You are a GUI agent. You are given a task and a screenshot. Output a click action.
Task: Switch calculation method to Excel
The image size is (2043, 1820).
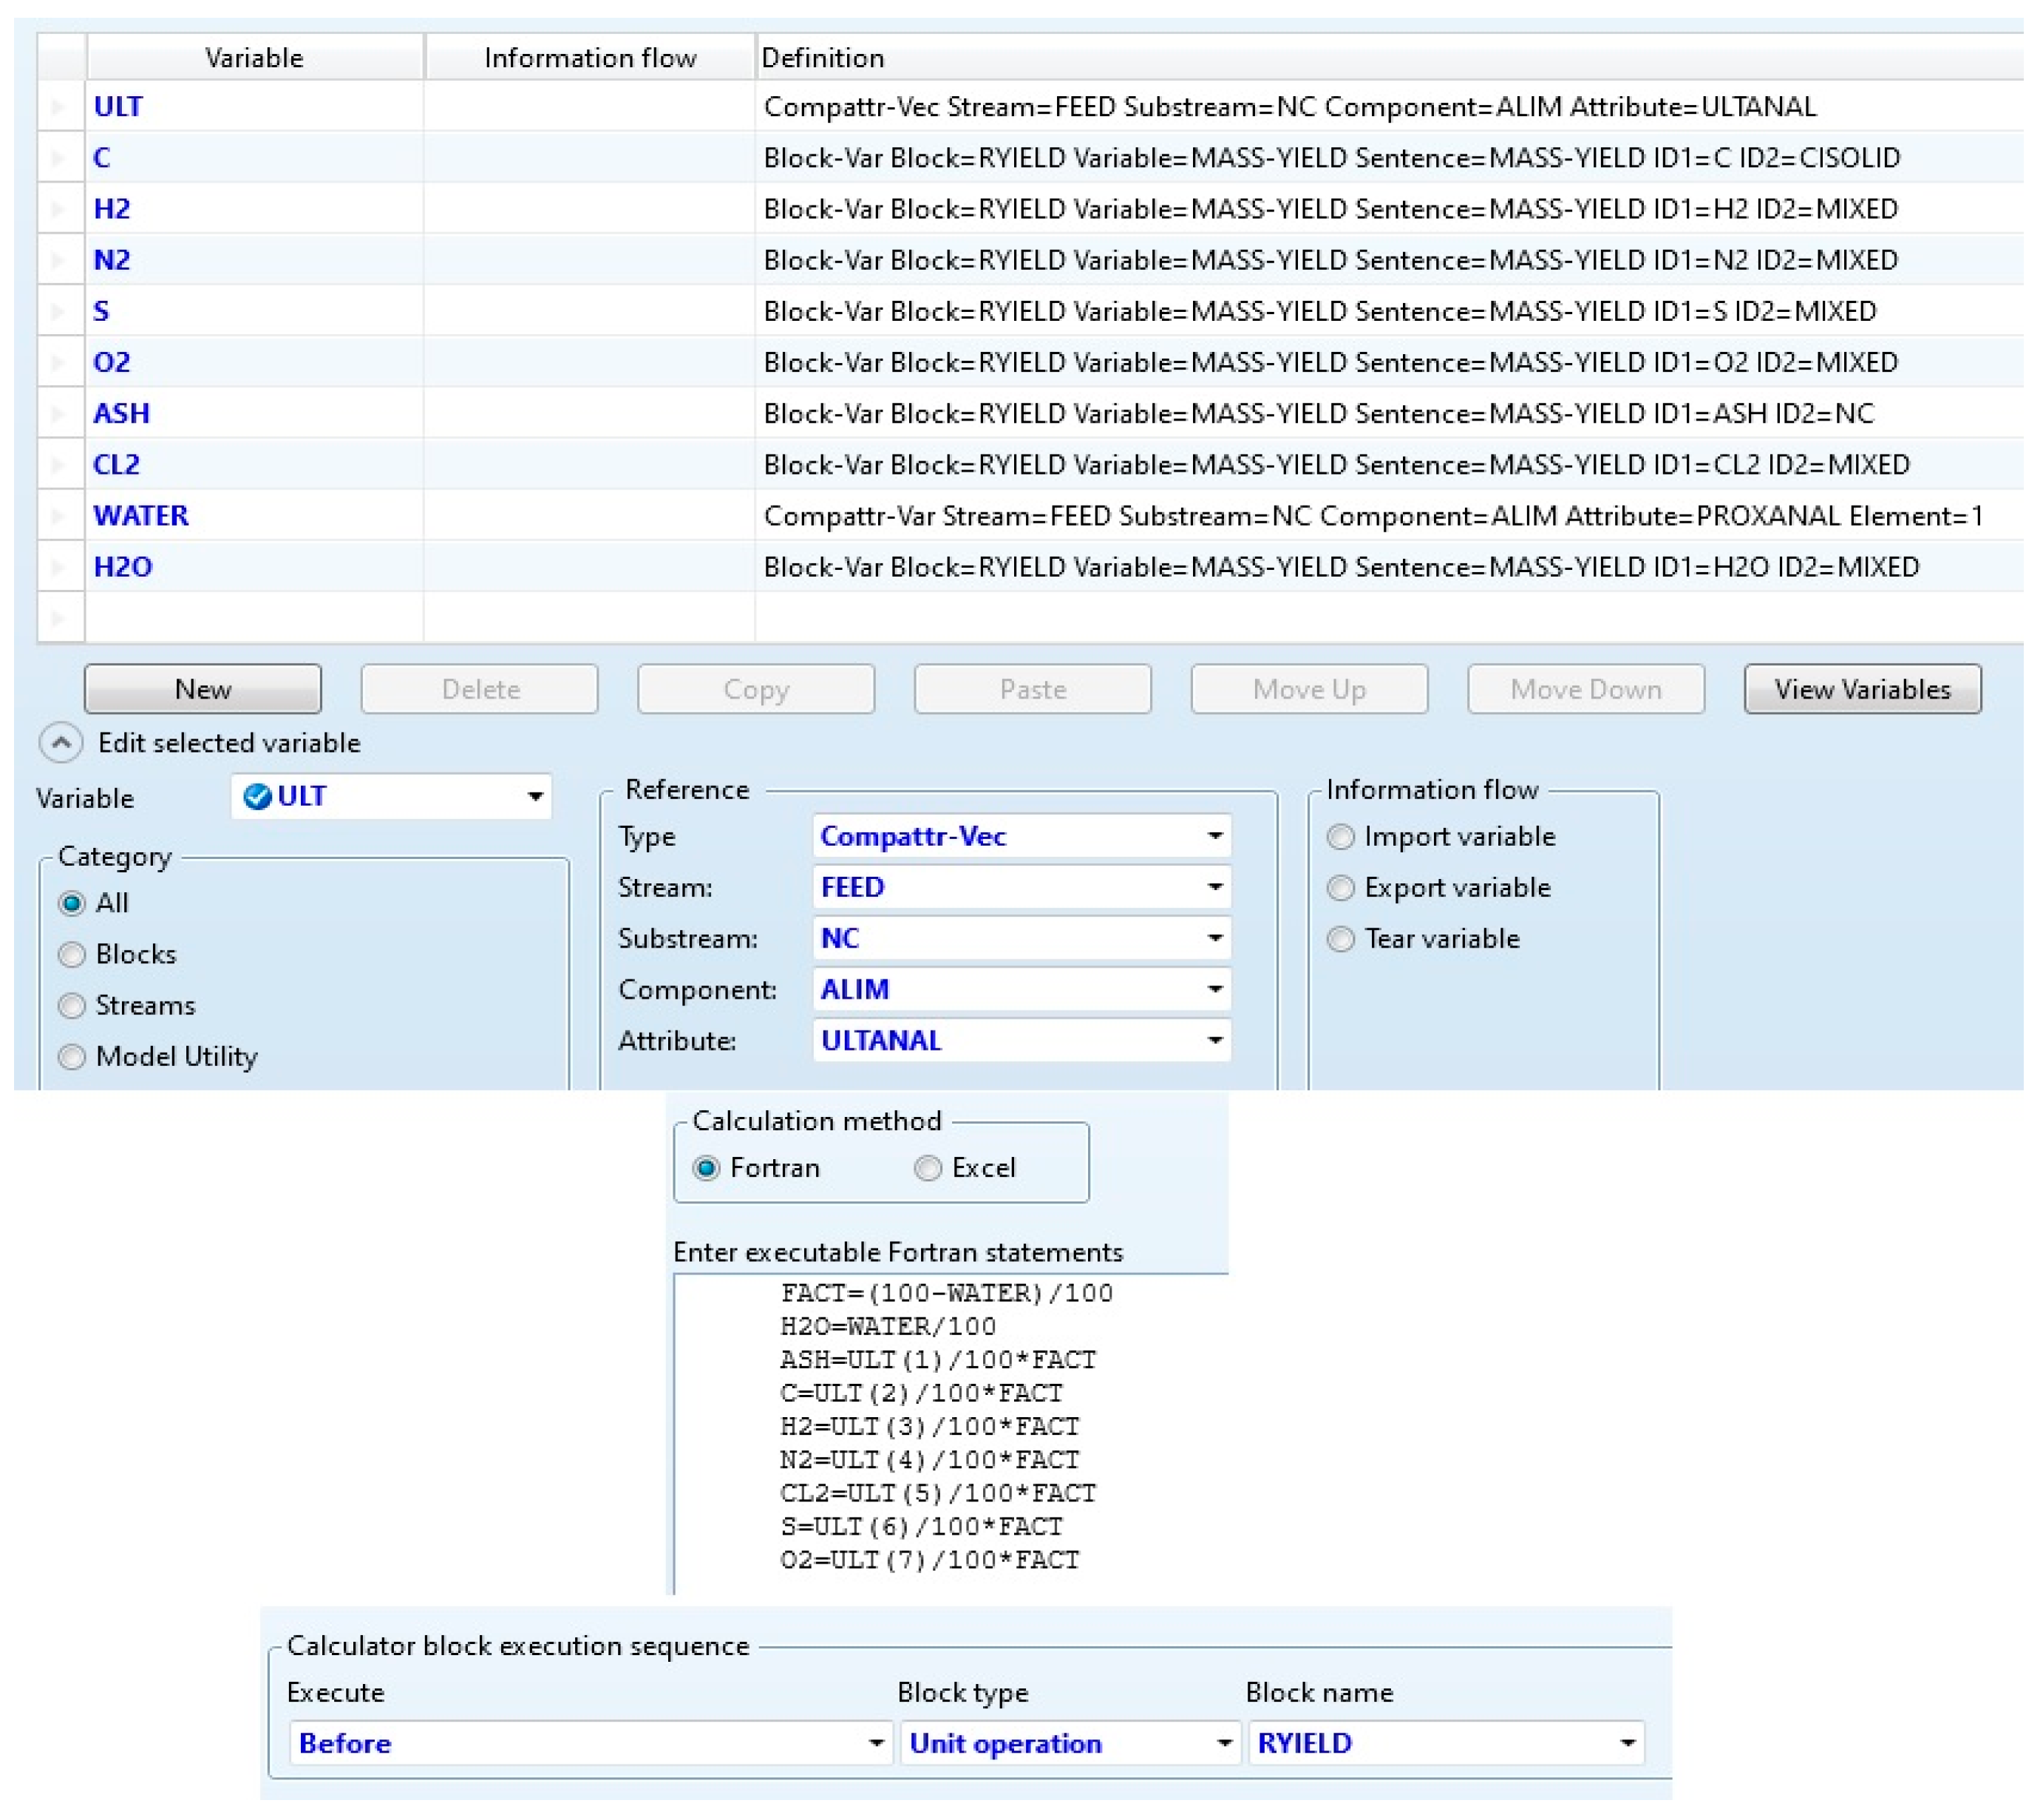point(928,1168)
